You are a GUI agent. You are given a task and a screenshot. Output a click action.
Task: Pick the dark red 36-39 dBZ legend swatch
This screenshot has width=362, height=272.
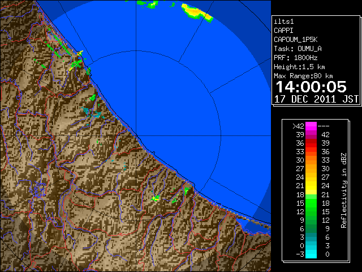point(311,143)
